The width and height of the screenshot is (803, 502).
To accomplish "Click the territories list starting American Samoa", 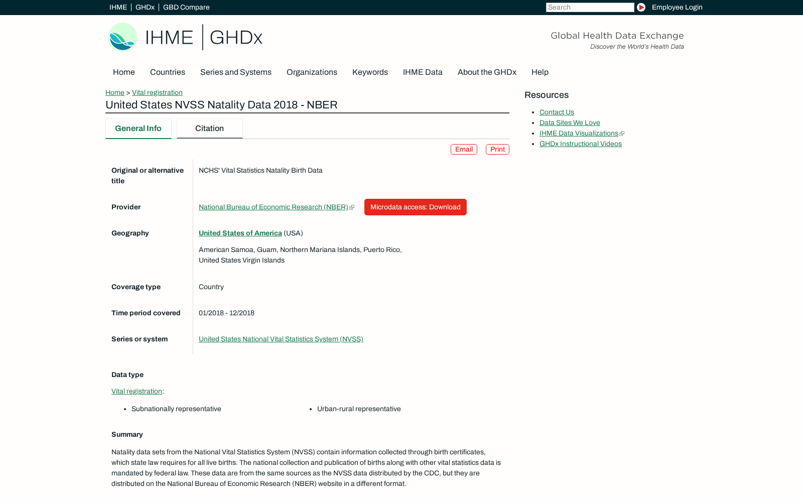I will click(300, 255).
